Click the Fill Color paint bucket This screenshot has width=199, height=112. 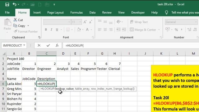(79, 30)
